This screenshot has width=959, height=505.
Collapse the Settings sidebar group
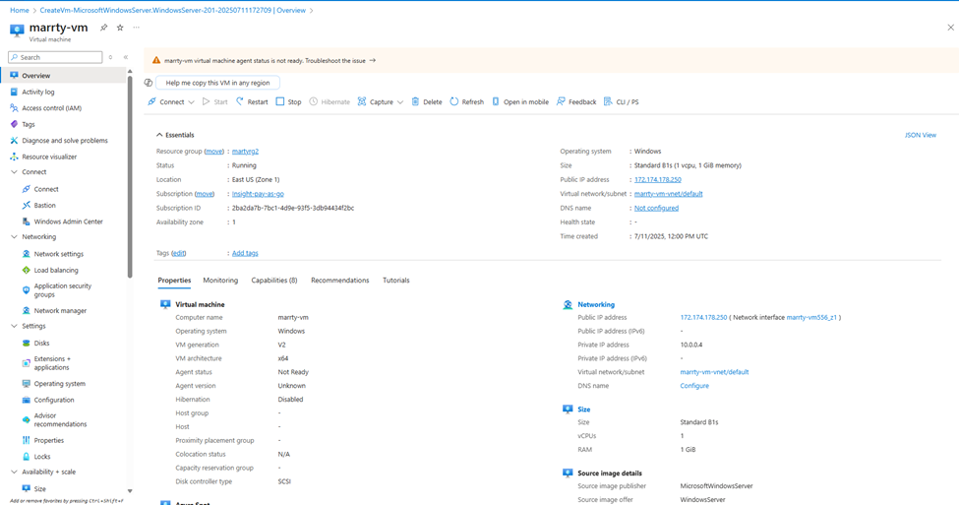pos(14,327)
